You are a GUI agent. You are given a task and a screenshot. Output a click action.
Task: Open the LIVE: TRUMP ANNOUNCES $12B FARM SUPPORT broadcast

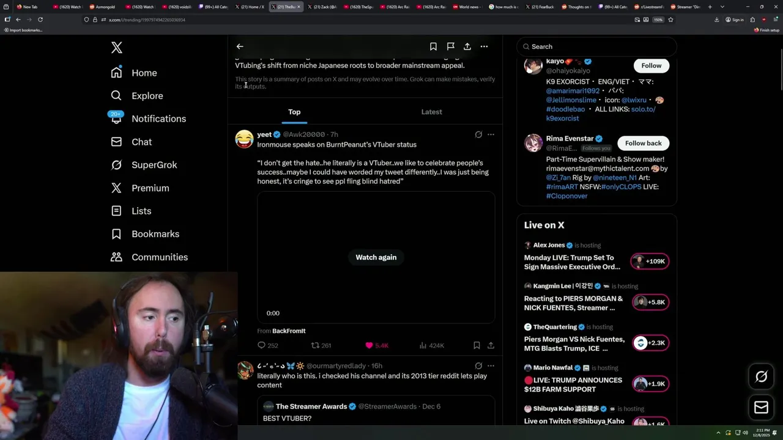click(573, 384)
